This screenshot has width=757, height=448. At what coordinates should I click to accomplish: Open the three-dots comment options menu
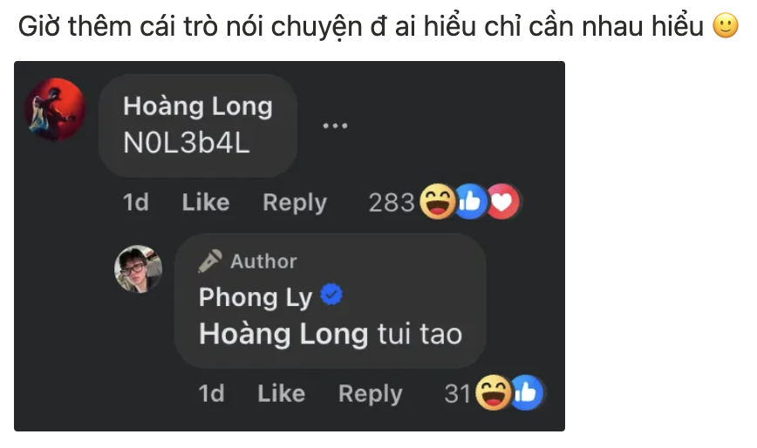[x=335, y=126]
